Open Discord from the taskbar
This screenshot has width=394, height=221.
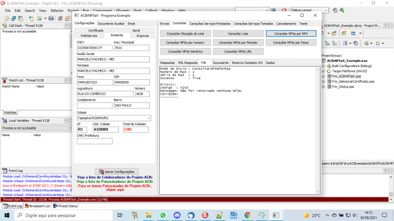coord(177,215)
